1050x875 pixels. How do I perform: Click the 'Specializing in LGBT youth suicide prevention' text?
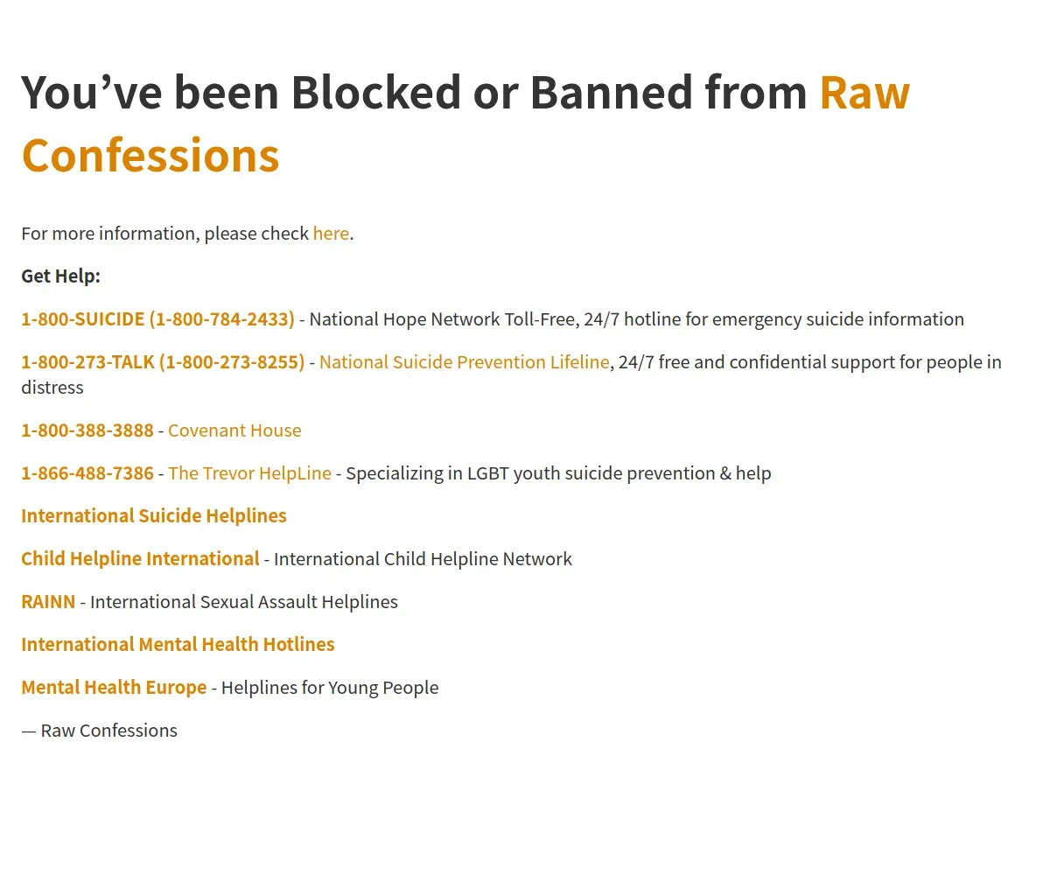coord(530,473)
